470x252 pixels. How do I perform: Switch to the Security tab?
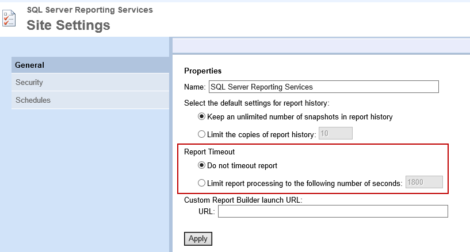pos(90,82)
